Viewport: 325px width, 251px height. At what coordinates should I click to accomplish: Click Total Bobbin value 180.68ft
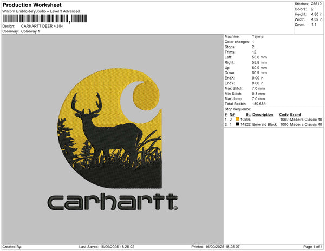coord(259,104)
